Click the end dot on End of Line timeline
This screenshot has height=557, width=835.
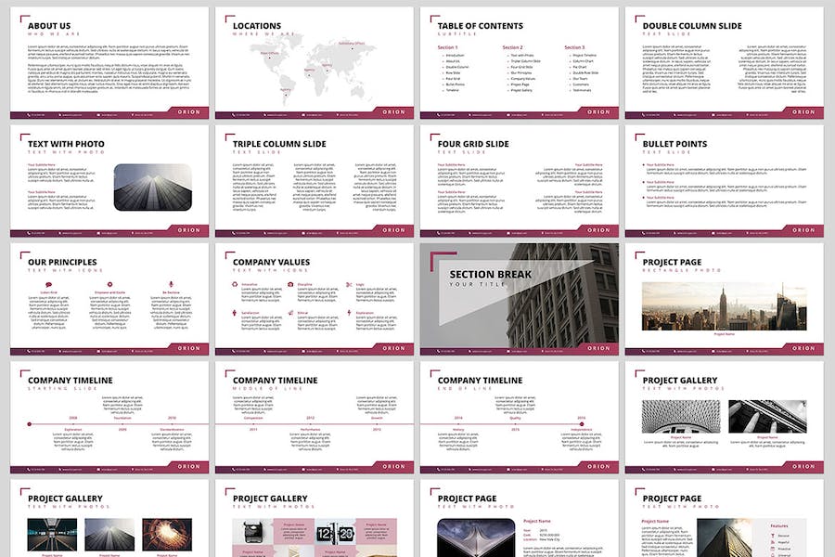[x=581, y=424]
